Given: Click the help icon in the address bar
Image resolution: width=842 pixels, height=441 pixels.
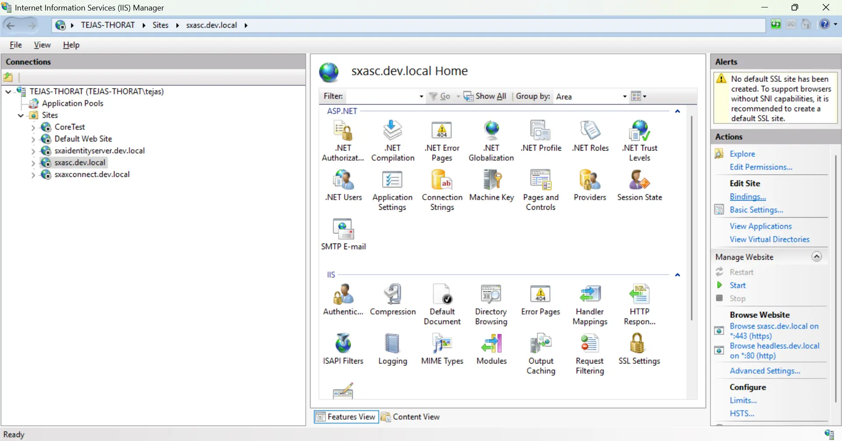Looking at the screenshot, I should point(824,25).
